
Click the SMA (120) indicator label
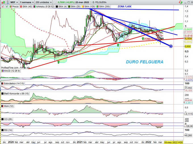click(x=90, y=7)
